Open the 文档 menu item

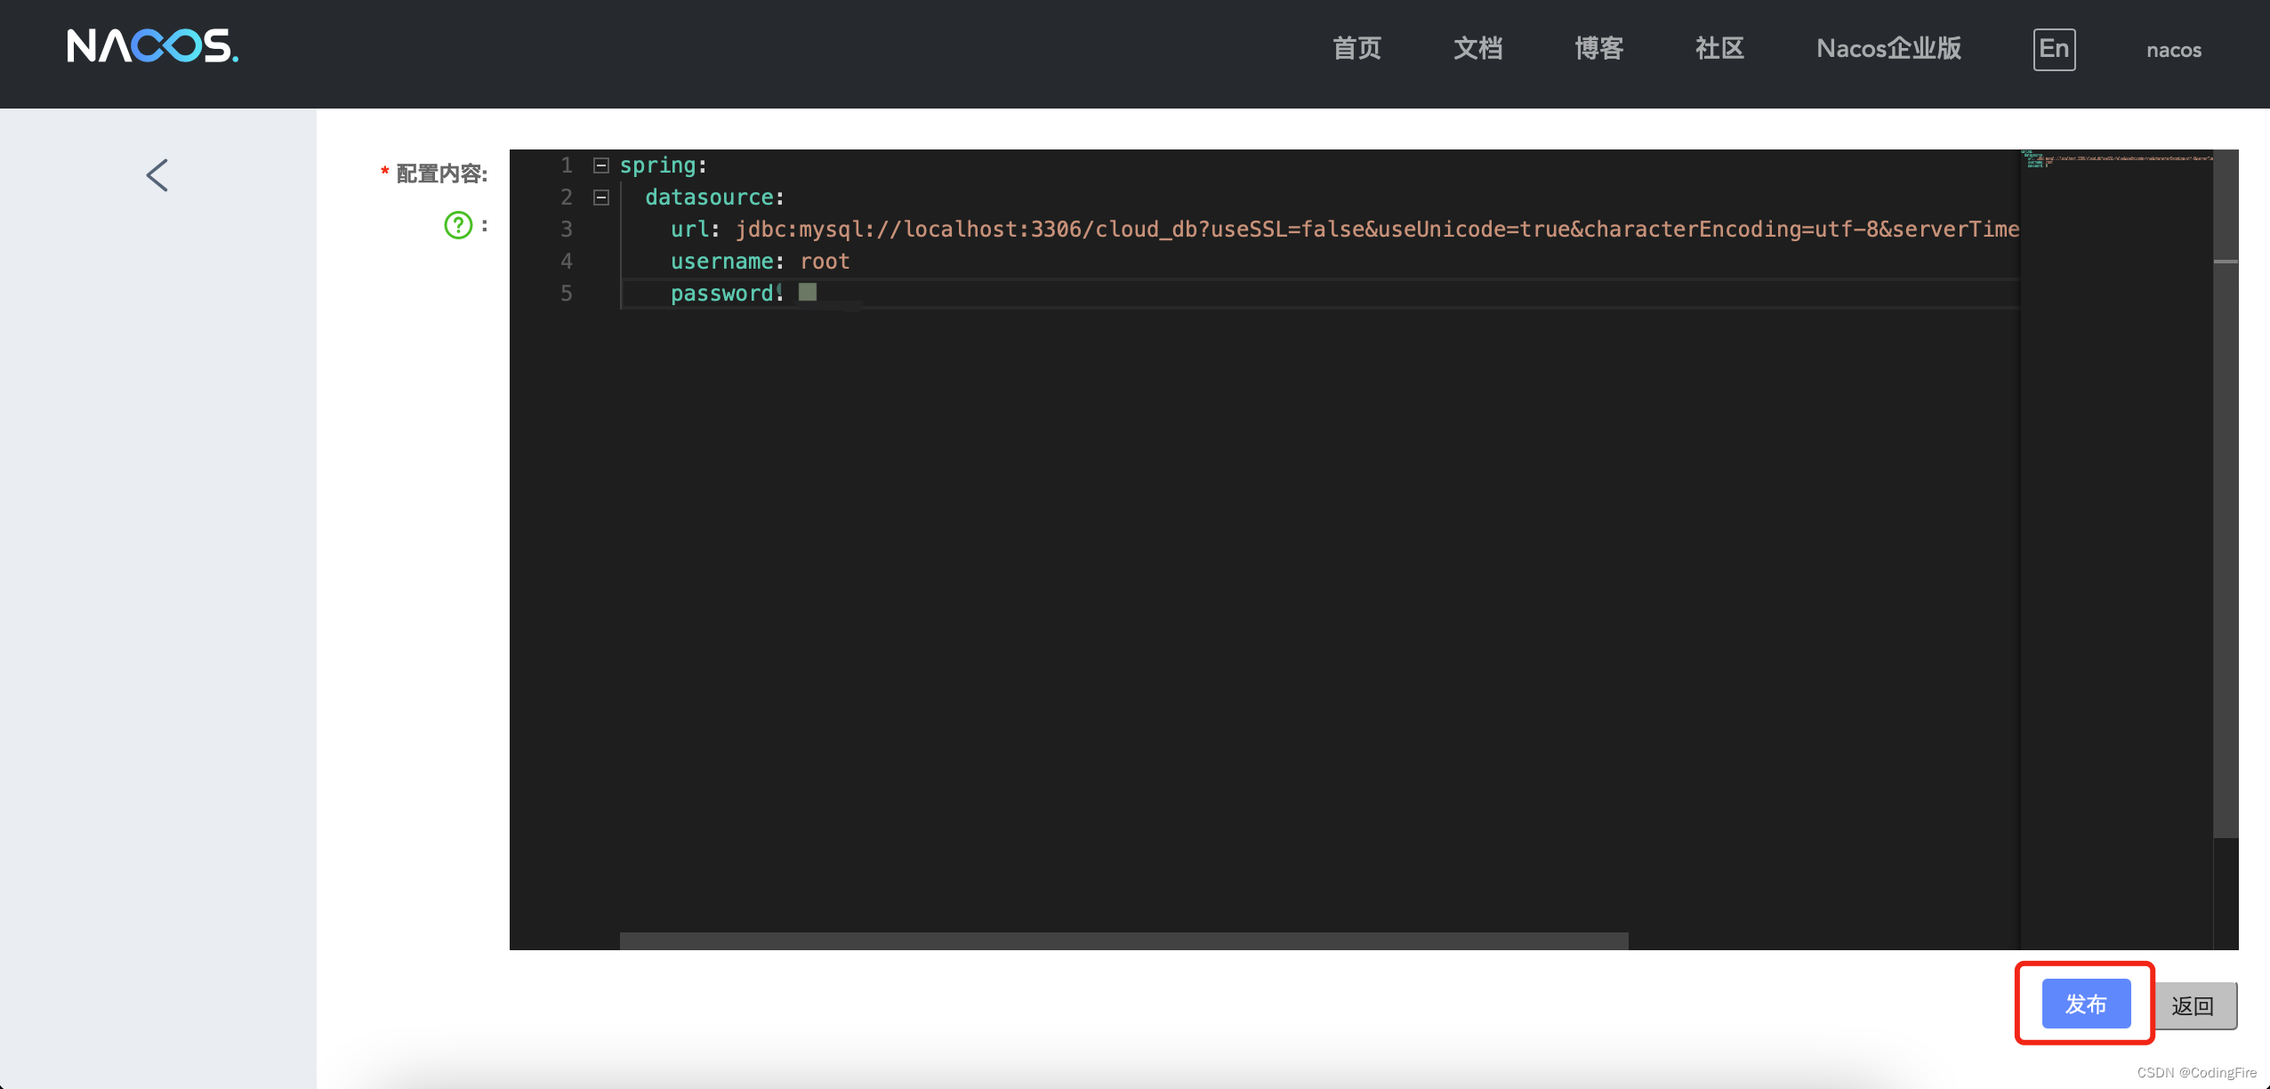click(1477, 48)
